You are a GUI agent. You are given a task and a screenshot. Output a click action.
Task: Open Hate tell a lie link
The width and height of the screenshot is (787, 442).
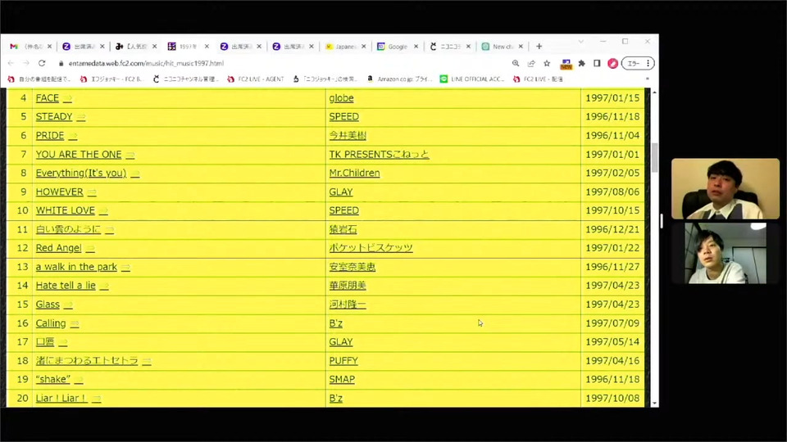(x=66, y=286)
